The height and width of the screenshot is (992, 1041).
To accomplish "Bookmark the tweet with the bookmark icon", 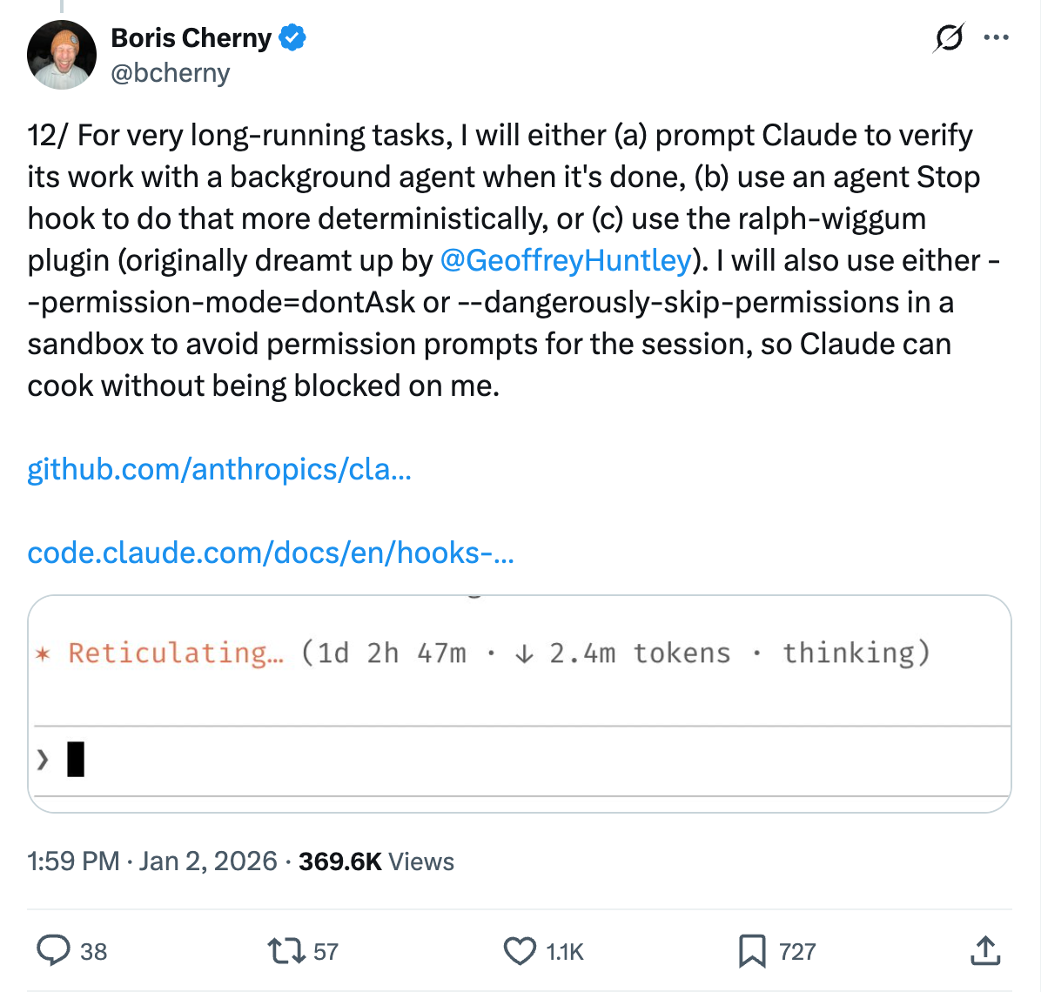I will click(x=751, y=951).
